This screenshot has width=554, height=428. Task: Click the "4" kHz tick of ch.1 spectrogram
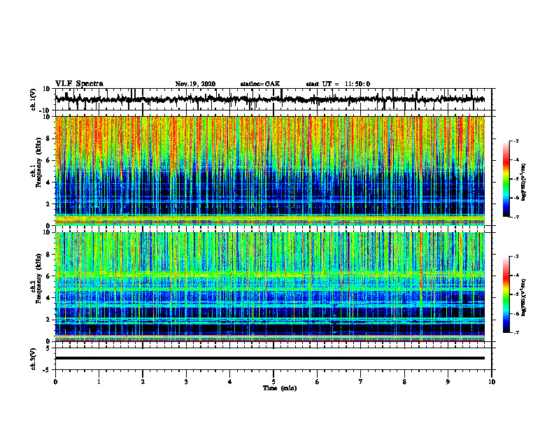pyautogui.click(x=49, y=183)
